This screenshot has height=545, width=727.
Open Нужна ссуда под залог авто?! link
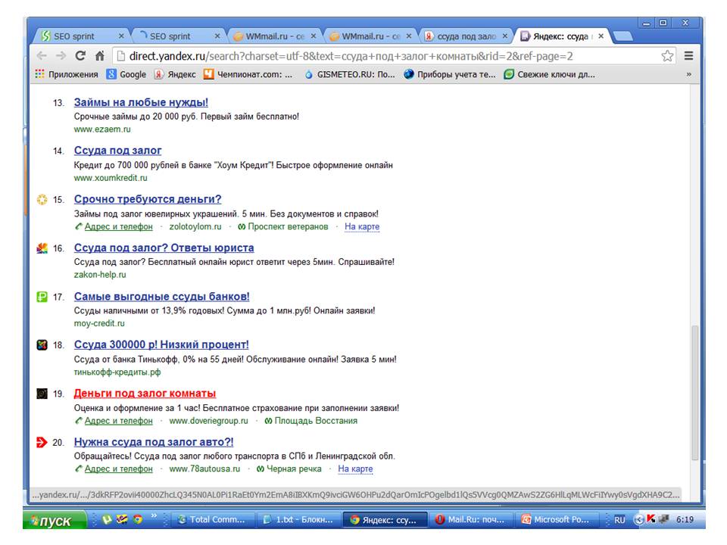click(154, 442)
